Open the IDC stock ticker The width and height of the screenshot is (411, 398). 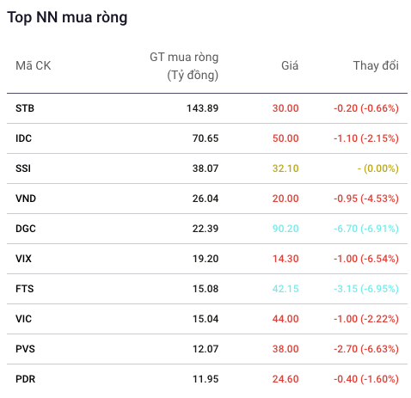tap(23, 138)
